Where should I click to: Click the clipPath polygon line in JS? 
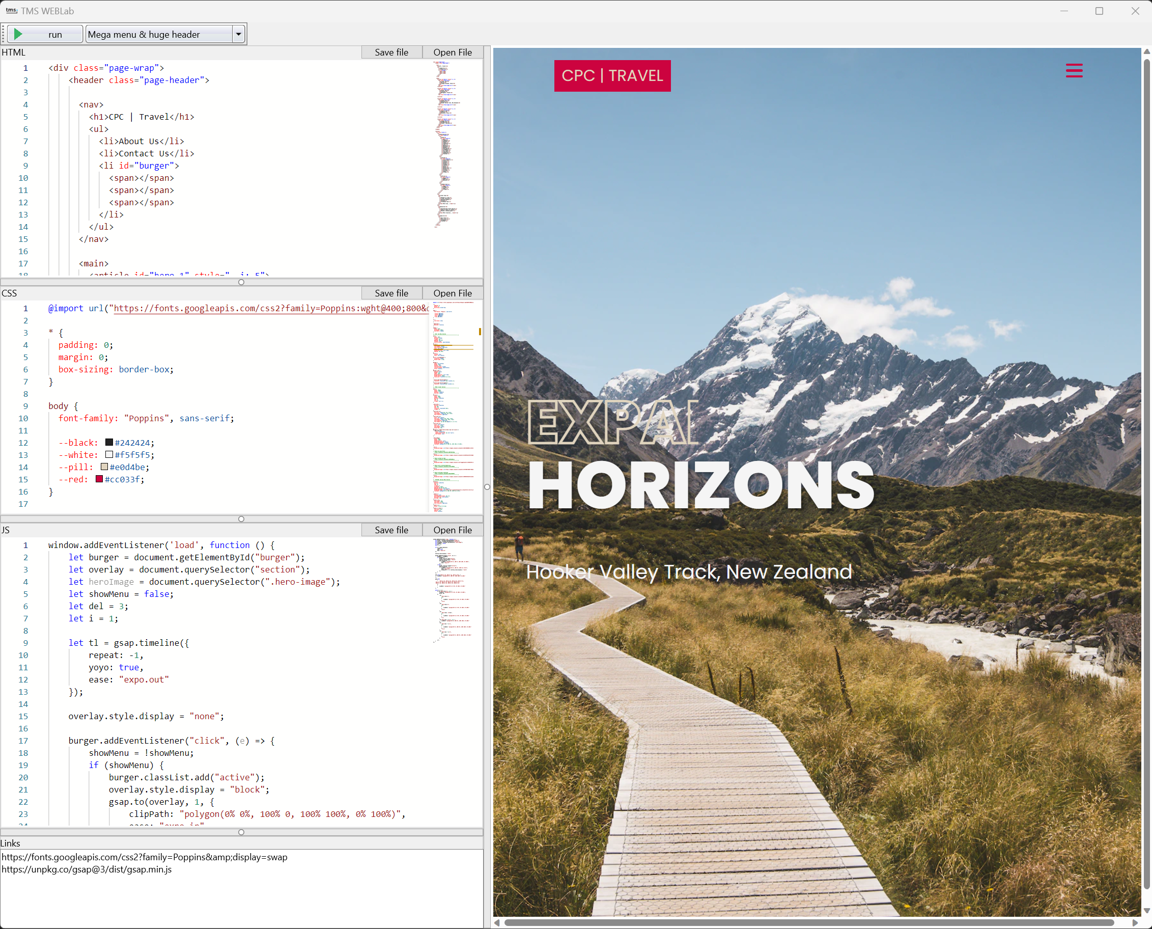267,814
